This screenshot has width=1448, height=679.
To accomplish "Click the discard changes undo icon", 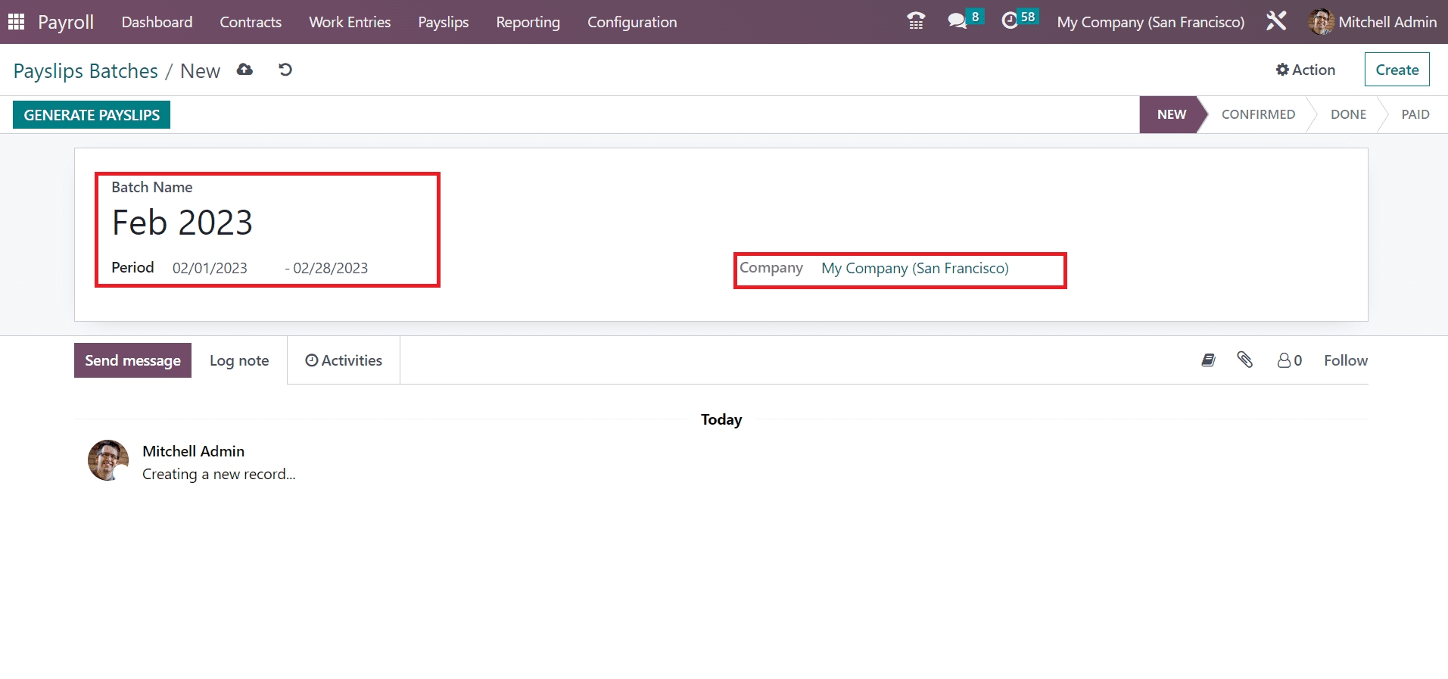I will (x=285, y=70).
